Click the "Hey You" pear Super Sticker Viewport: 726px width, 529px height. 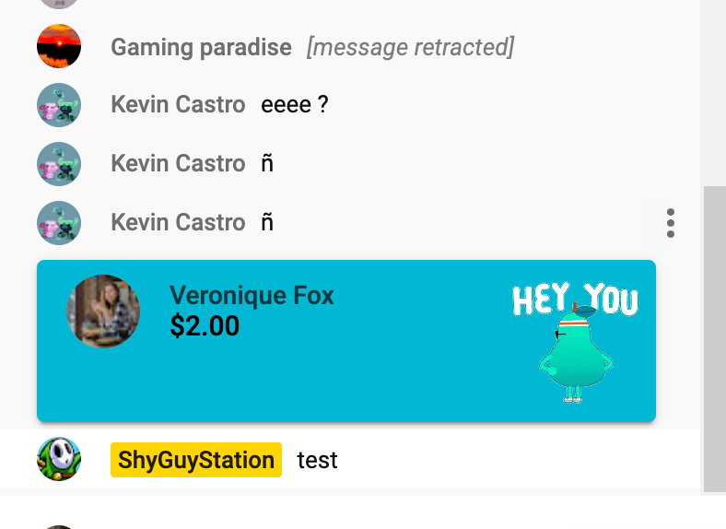[x=576, y=342]
